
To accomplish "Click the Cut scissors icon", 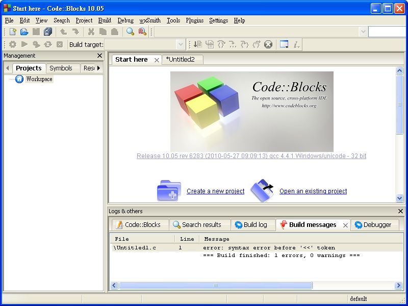I will (x=91, y=32).
